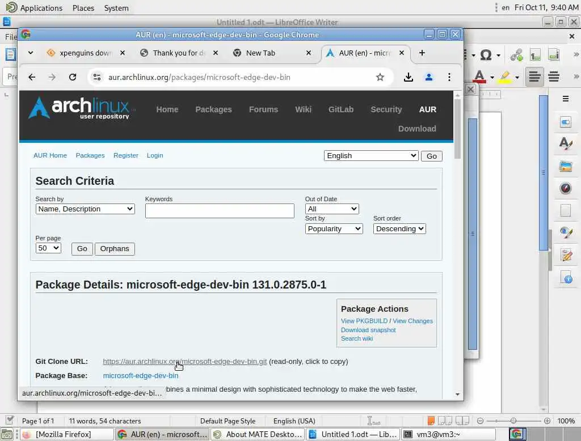Click the AUR Home link
581x441 pixels.
pyautogui.click(x=50, y=155)
